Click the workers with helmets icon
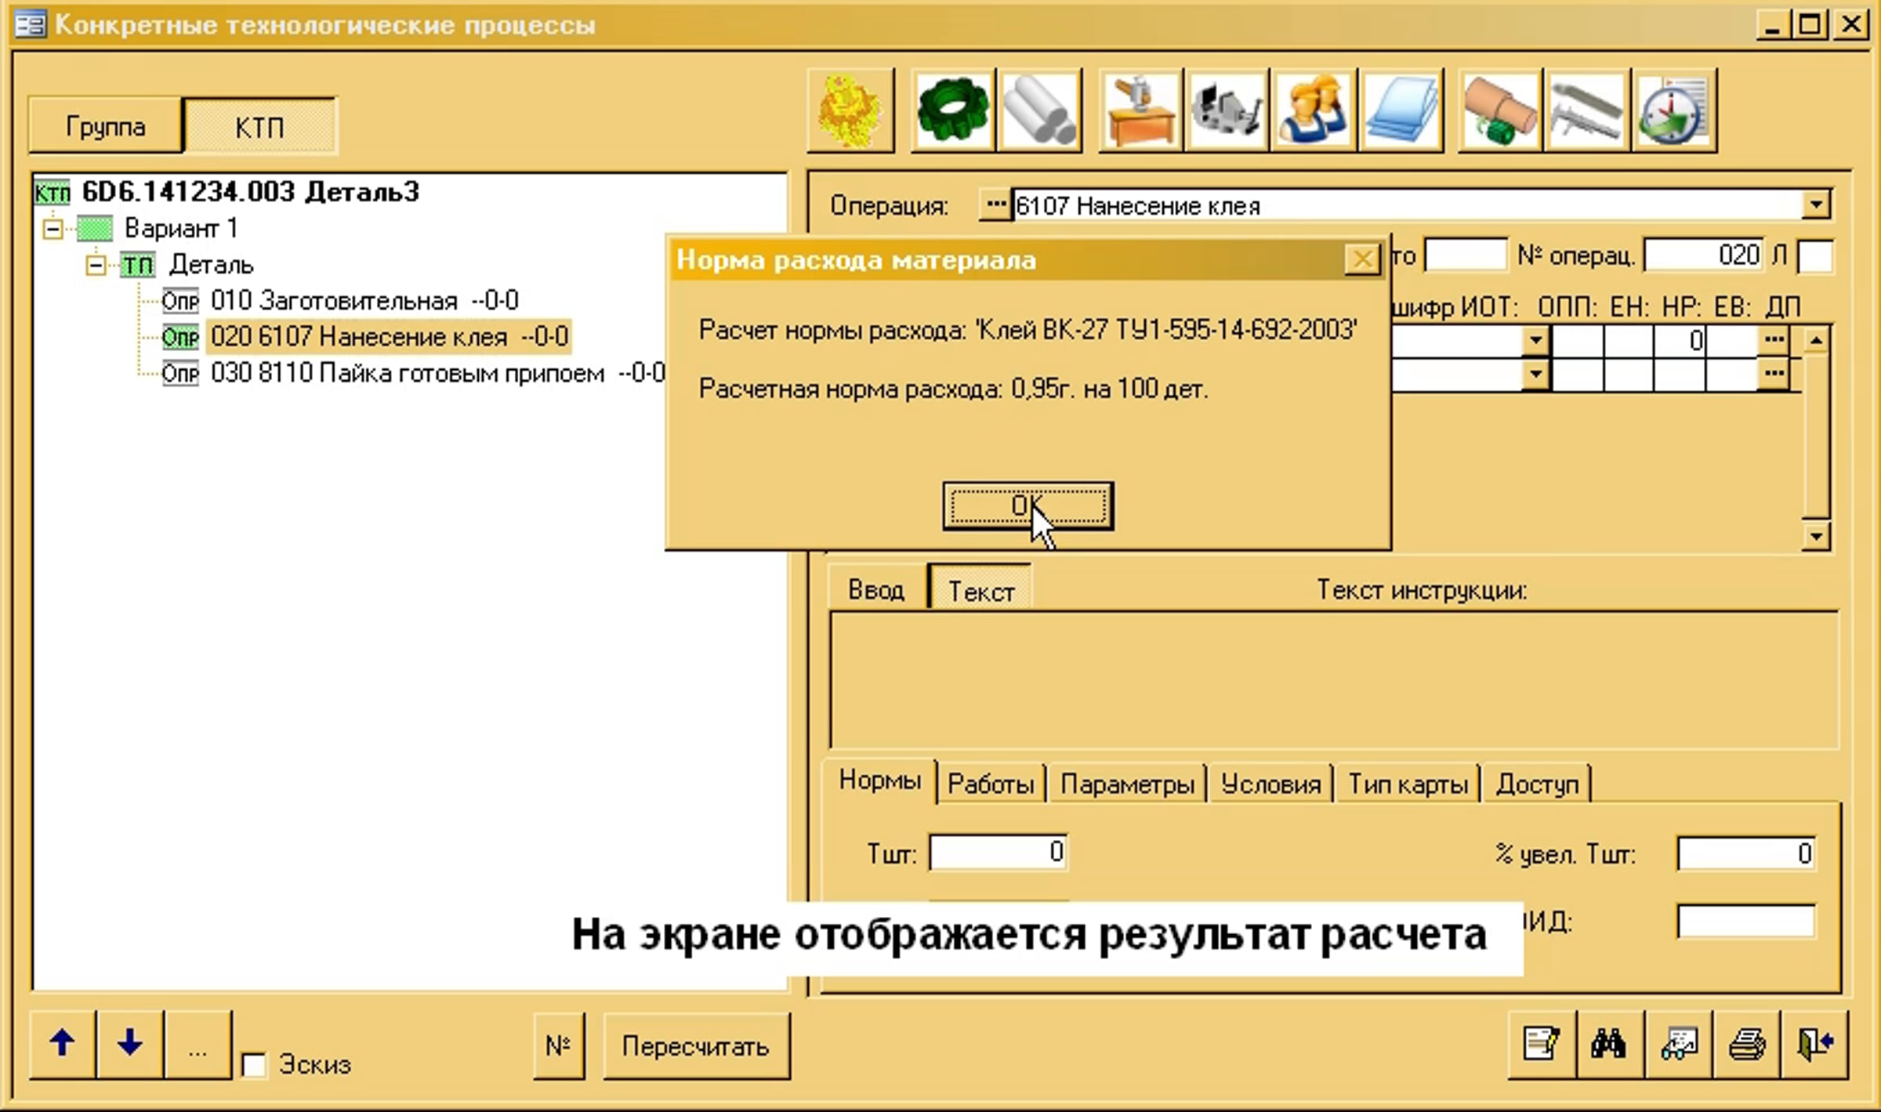The image size is (1881, 1112). coord(1313,110)
